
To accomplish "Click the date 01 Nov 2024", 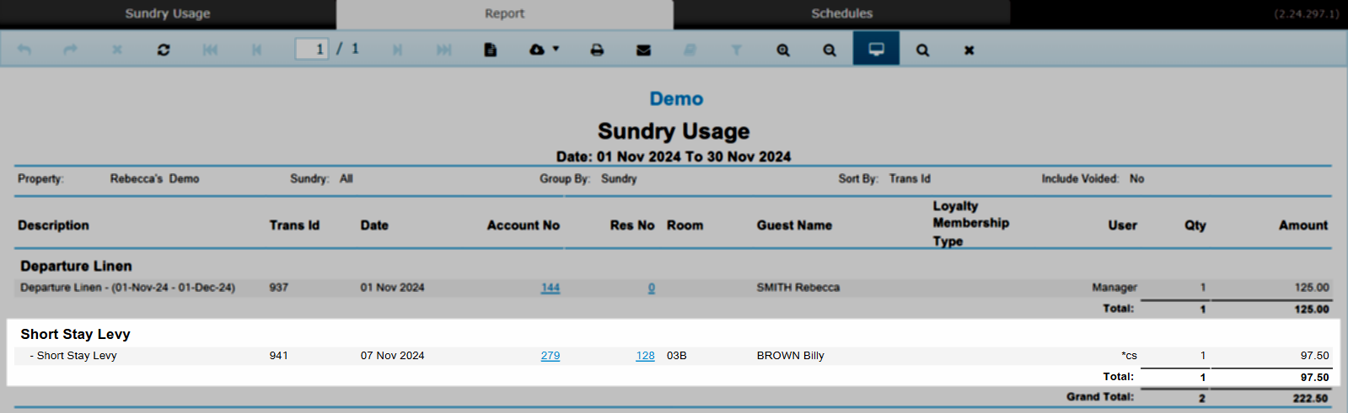I will (392, 288).
